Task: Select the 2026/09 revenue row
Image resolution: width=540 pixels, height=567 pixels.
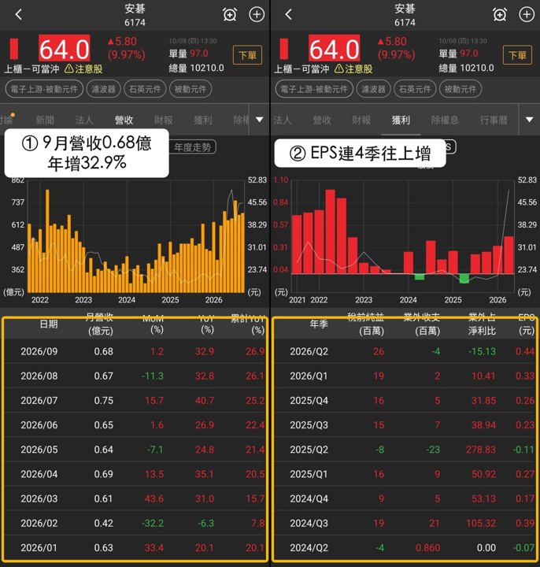Action: click(x=135, y=351)
